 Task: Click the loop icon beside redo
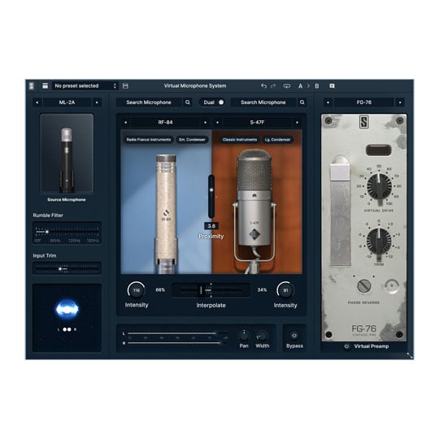(x=287, y=86)
